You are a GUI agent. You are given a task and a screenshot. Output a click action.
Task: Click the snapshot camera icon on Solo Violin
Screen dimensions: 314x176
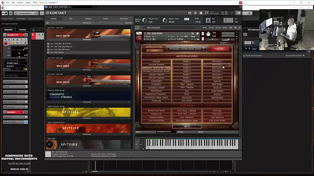pos(193,34)
